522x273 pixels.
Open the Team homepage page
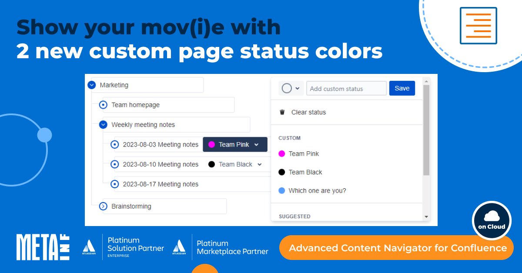click(x=135, y=105)
